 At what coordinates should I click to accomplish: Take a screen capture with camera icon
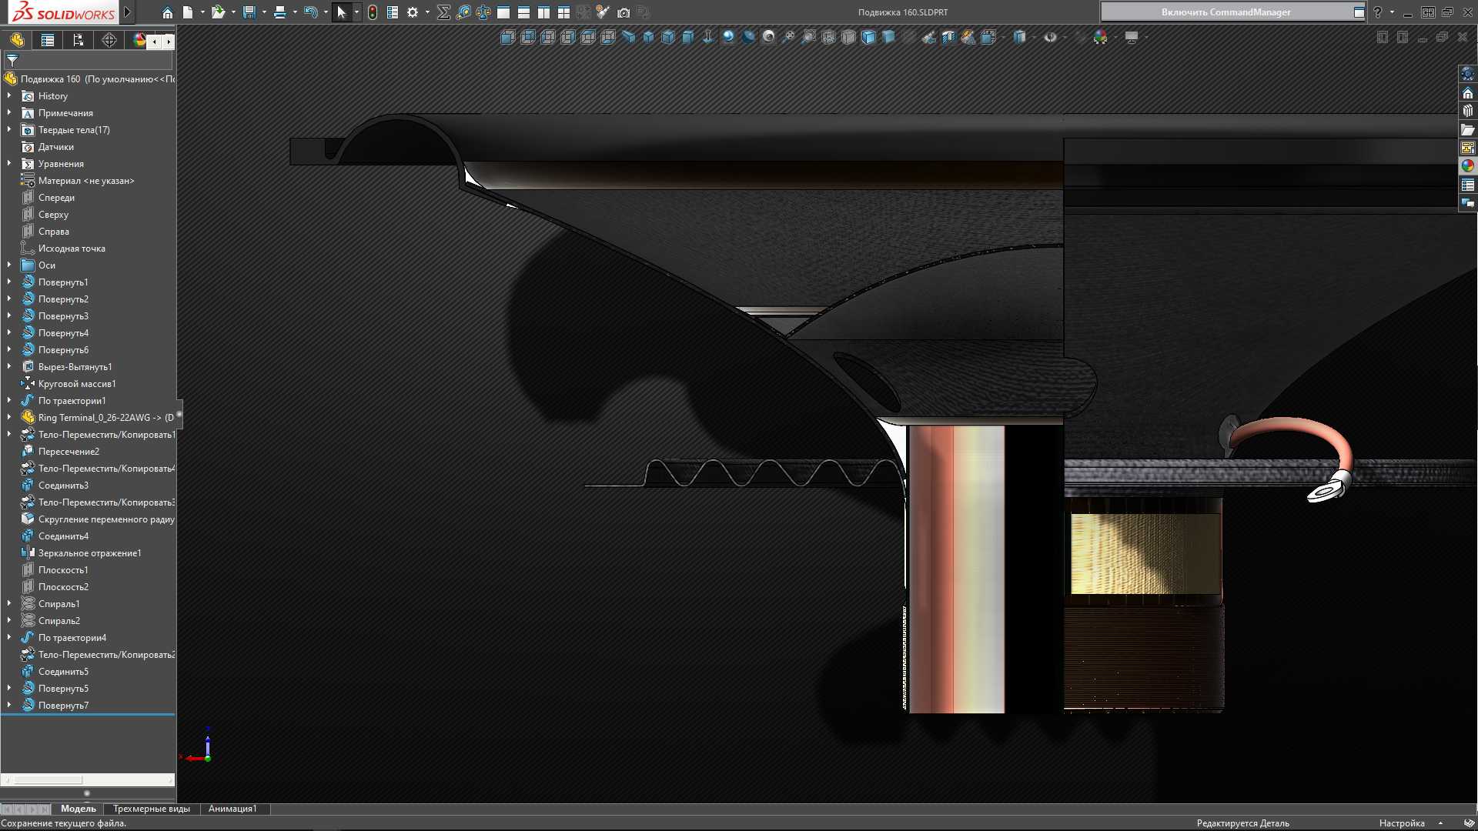(624, 12)
